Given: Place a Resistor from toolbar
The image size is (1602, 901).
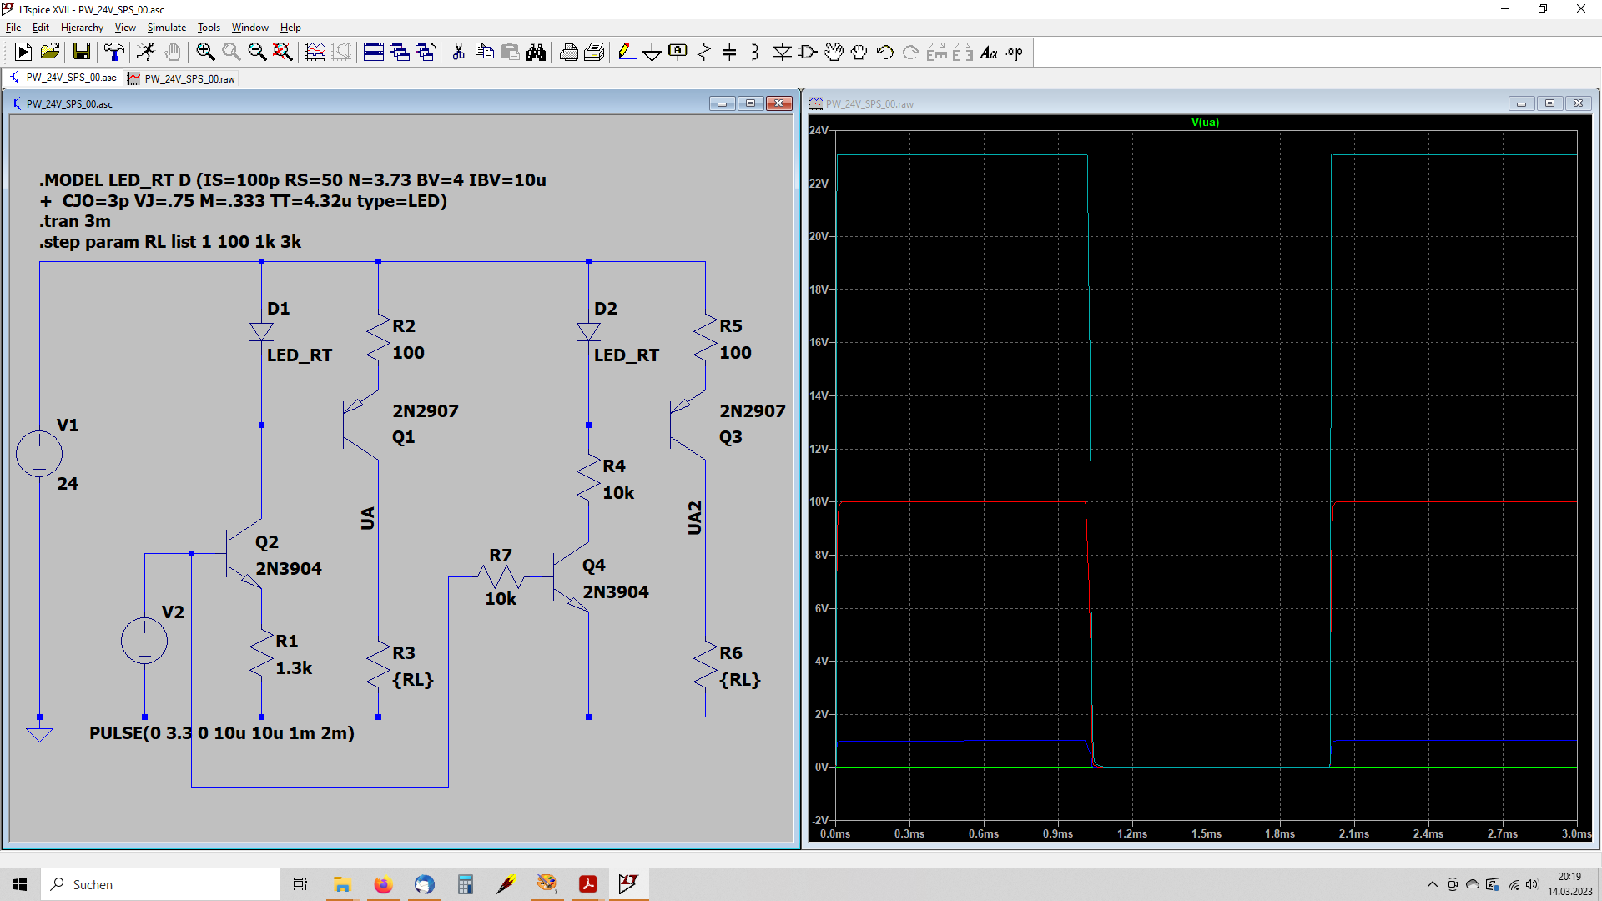Looking at the screenshot, I should [x=704, y=52].
